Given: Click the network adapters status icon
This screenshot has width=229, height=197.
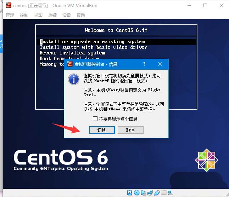Looking at the screenshot, I should pos(150,193).
